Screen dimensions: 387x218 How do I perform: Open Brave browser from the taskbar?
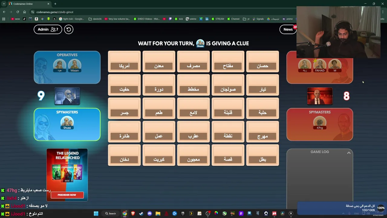click(133, 213)
